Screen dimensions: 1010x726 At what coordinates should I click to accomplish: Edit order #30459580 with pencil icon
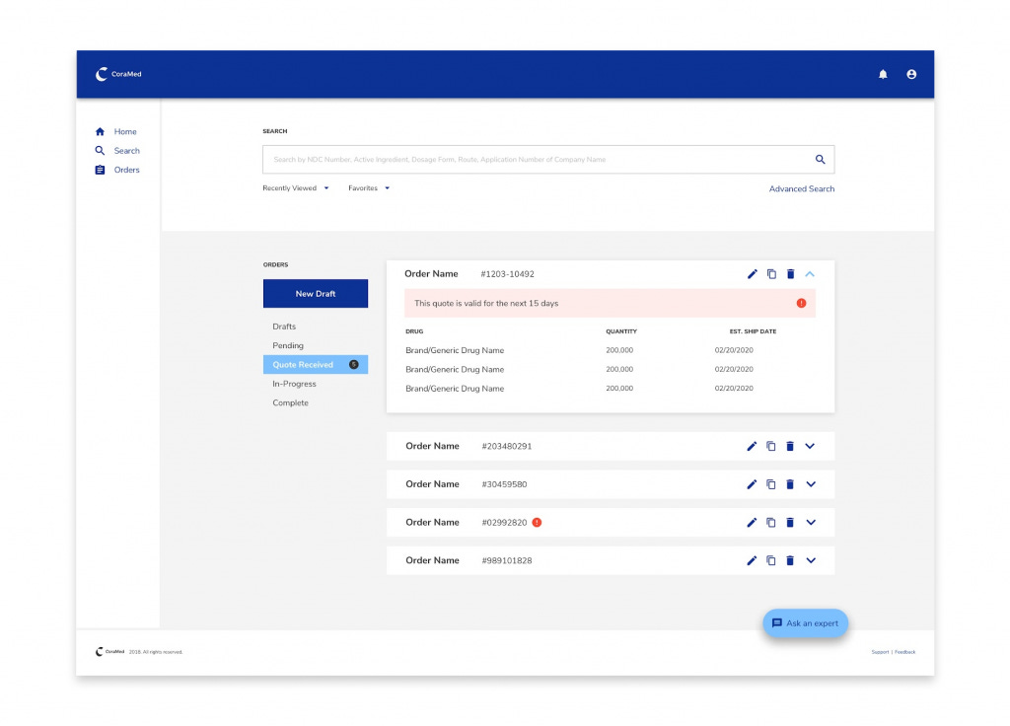pyautogui.click(x=751, y=483)
